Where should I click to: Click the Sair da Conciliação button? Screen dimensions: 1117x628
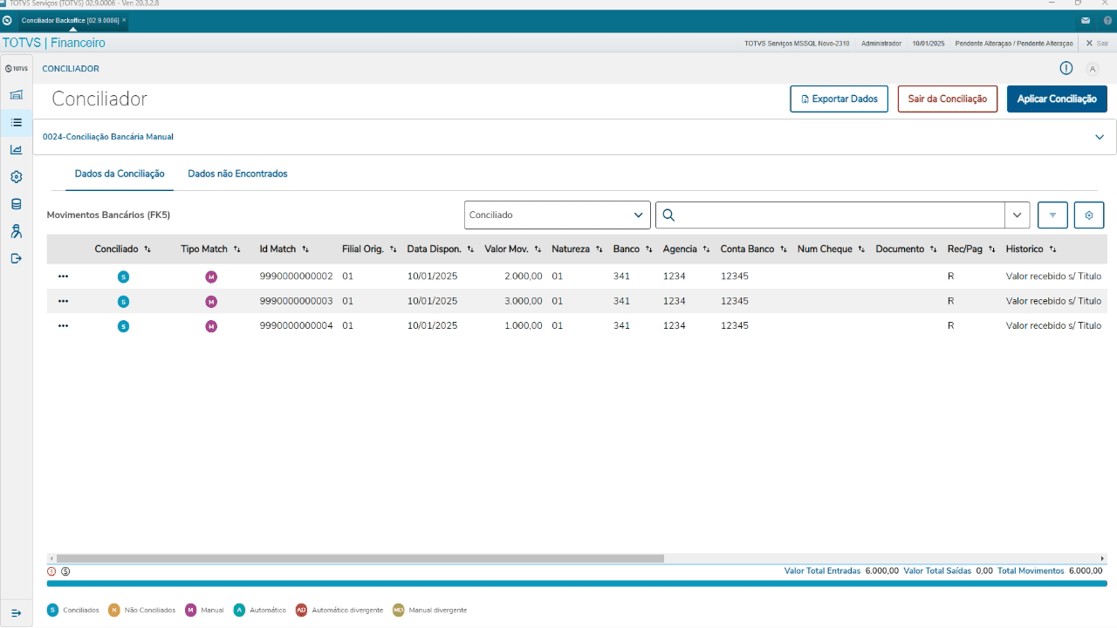point(948,99)
